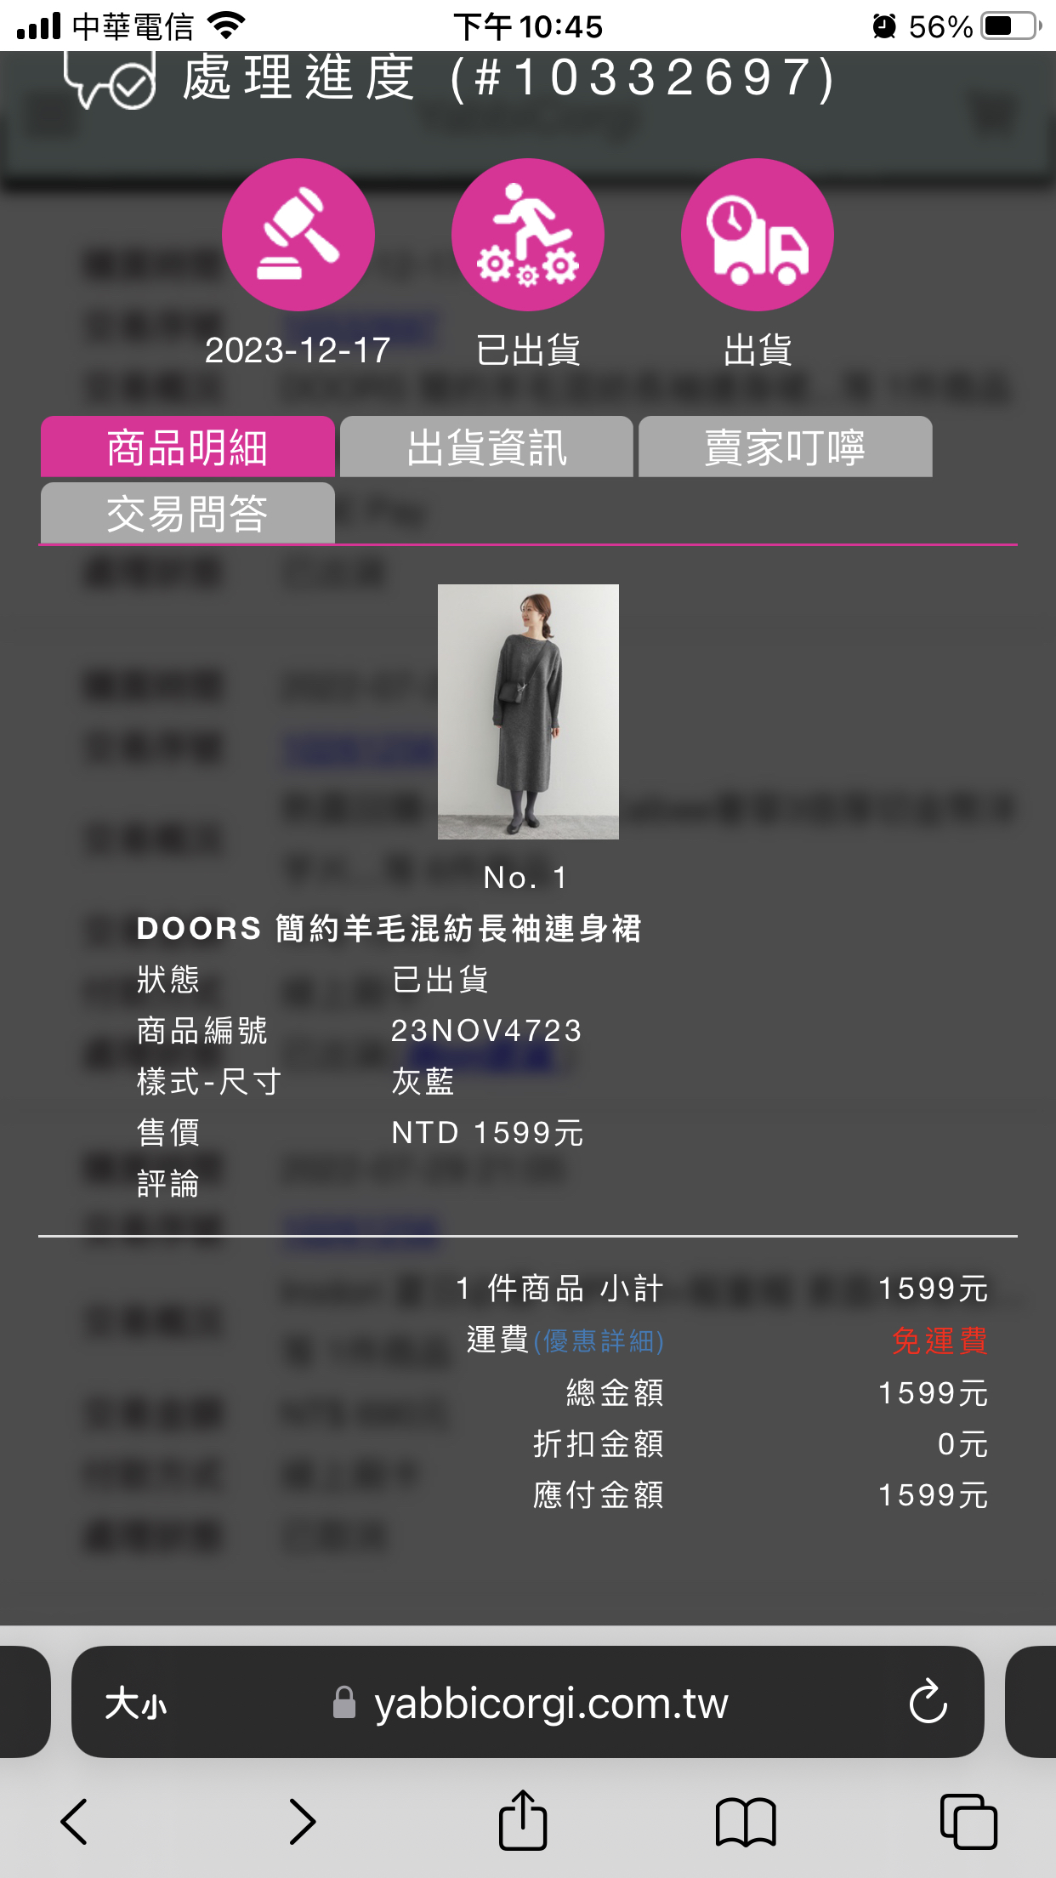Tap the delivery truck shipping icon

(758, 235)
